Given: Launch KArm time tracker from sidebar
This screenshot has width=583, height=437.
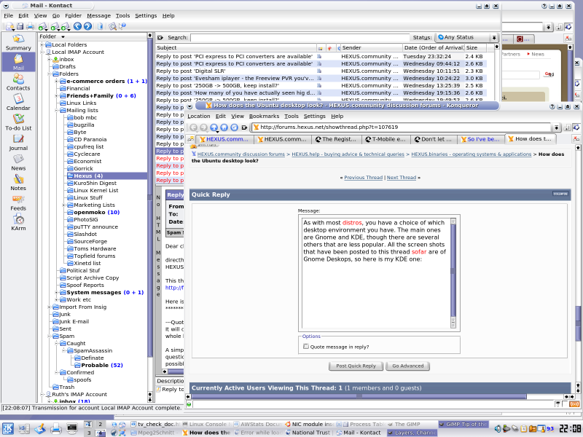Looking at the screenshot, I should click(x=18, y=221).
